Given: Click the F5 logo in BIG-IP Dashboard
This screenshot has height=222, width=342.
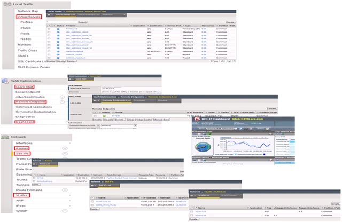Looking at the screenshot, I should coord(197,120).
